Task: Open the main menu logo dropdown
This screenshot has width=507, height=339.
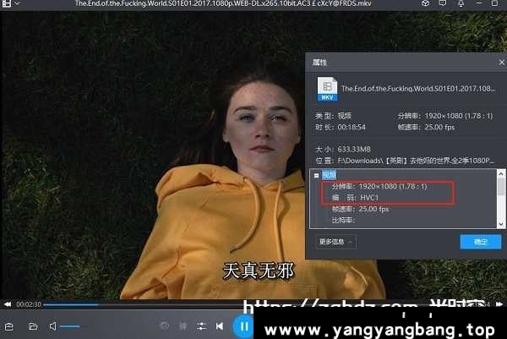Action: [x=11, y=3]
